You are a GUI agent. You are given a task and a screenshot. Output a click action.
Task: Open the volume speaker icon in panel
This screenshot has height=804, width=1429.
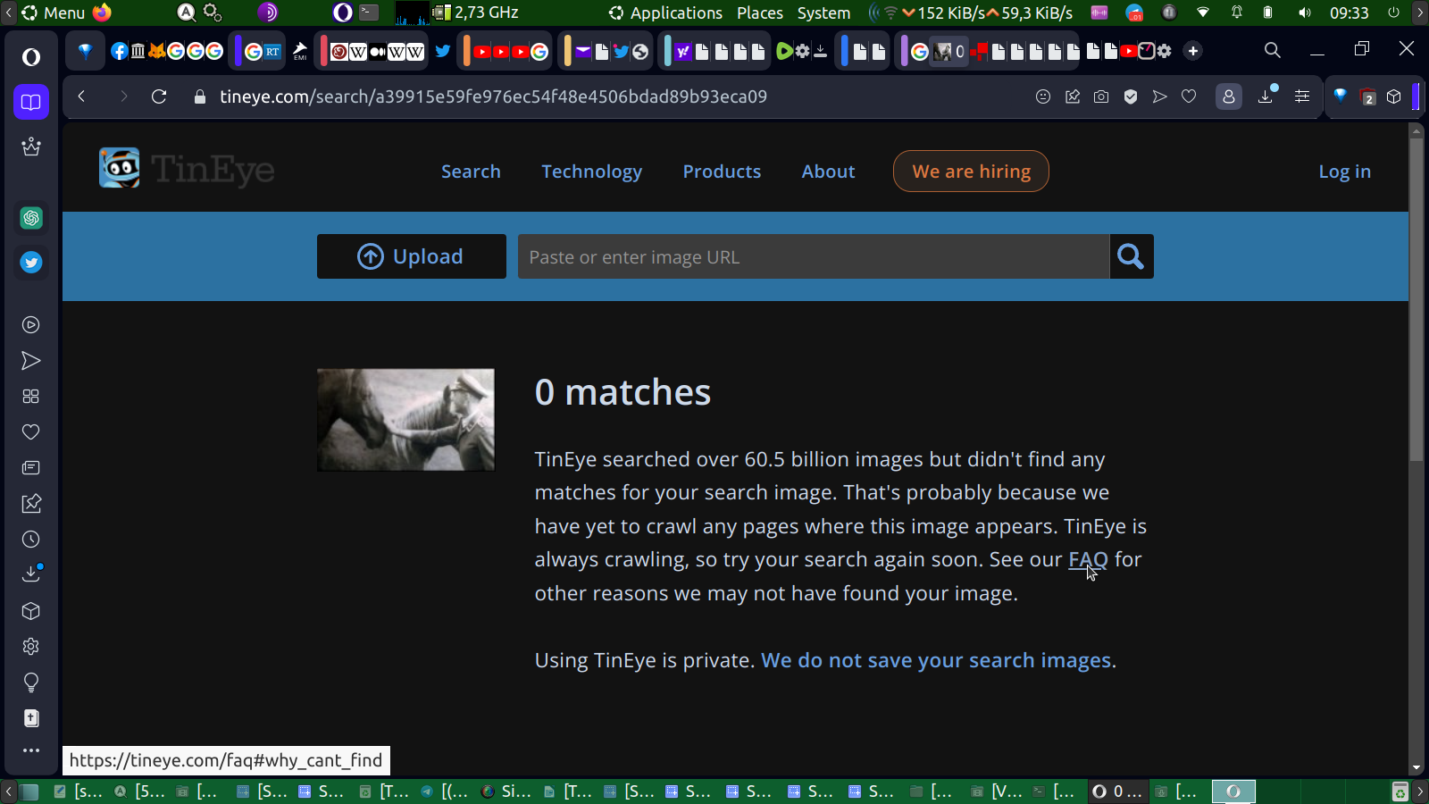point(1305,13)
